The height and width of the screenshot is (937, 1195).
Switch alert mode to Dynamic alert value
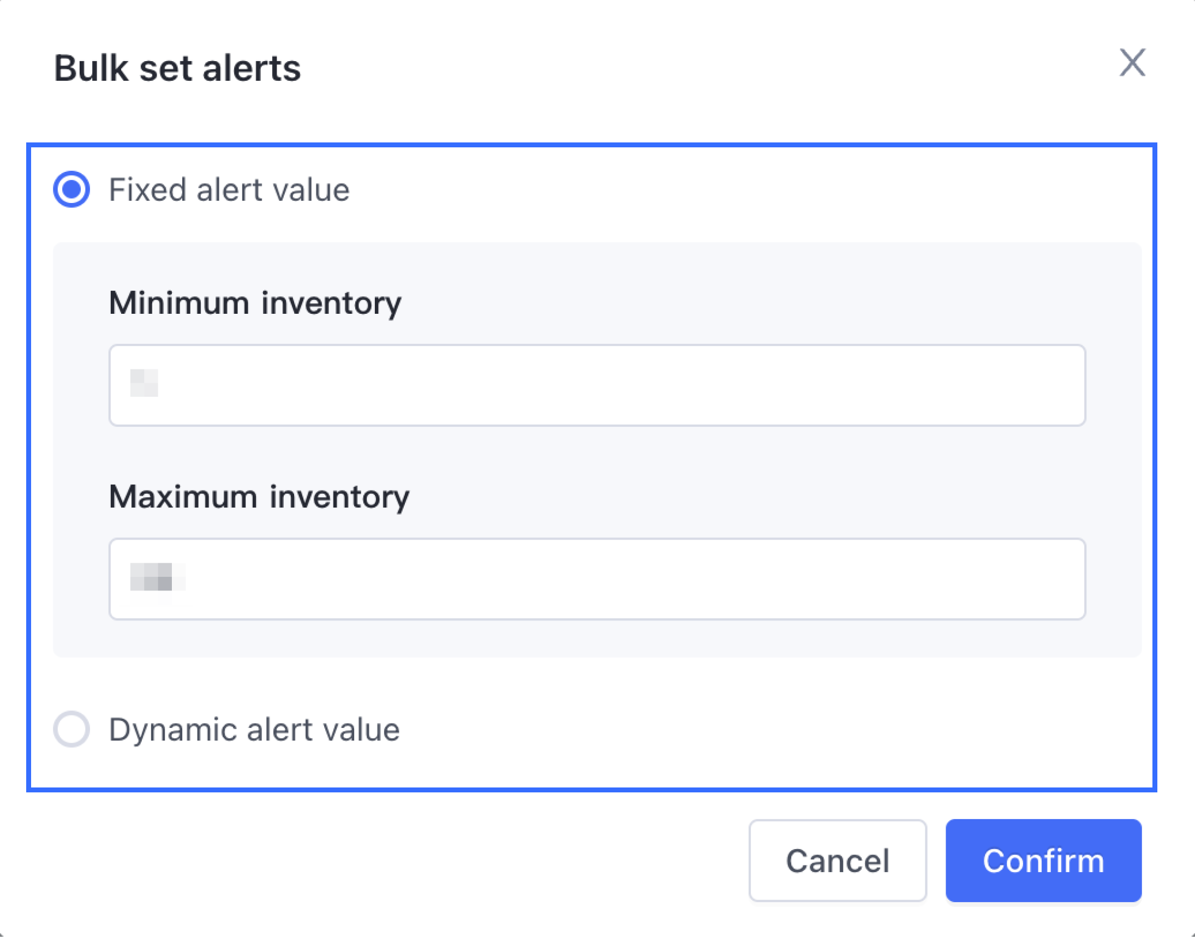(71, 729)
